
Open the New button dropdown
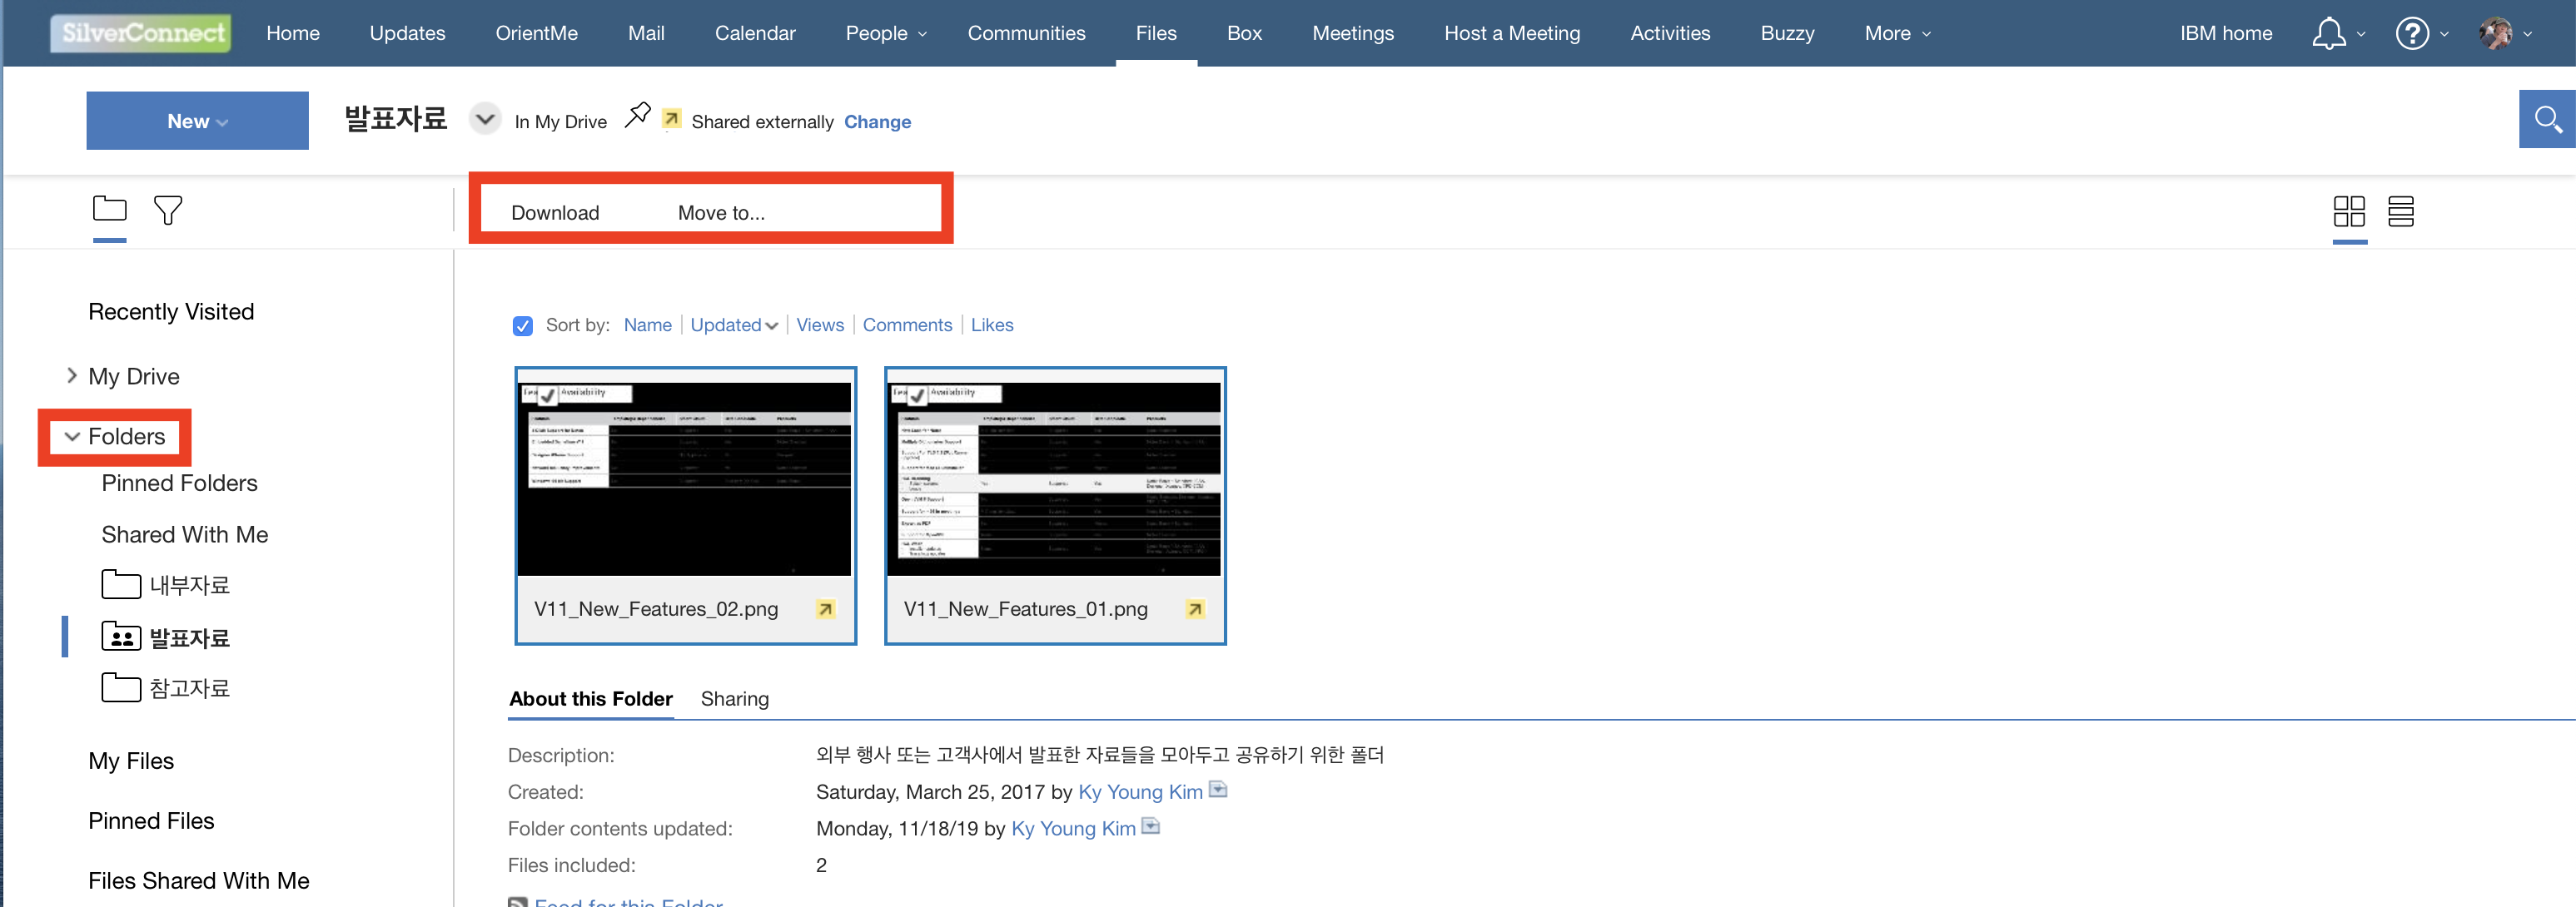point(197,121)
